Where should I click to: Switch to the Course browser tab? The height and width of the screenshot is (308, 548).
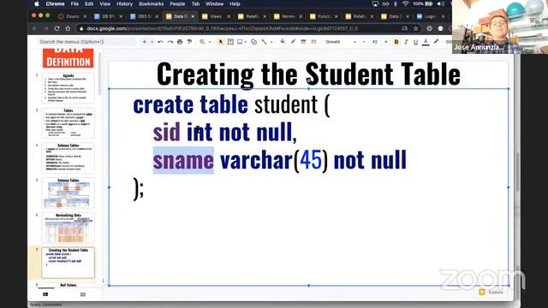point(72,16)
